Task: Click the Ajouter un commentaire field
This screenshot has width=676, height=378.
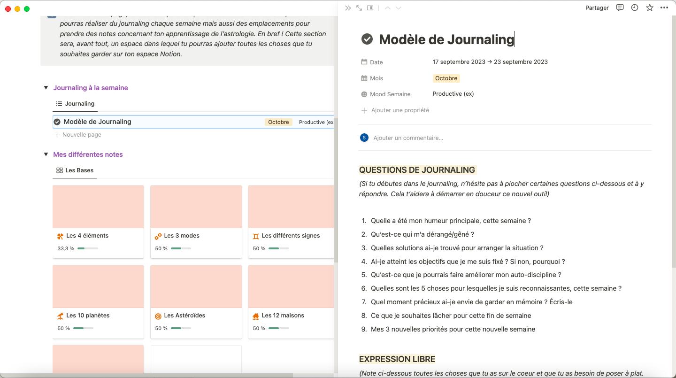Action: tap(408, 138)
